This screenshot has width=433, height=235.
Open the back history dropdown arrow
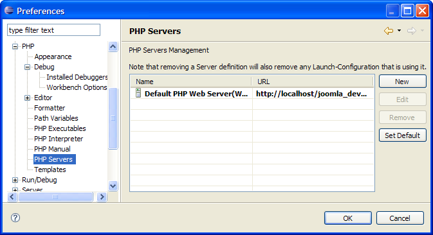click(399, 31)
